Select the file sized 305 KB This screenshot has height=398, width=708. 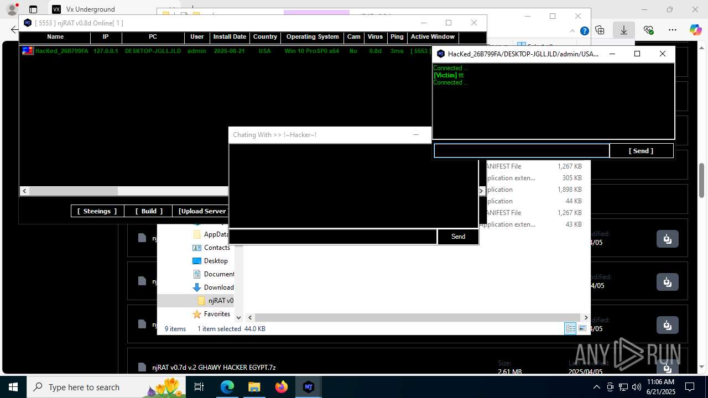(x=534, y=178)
